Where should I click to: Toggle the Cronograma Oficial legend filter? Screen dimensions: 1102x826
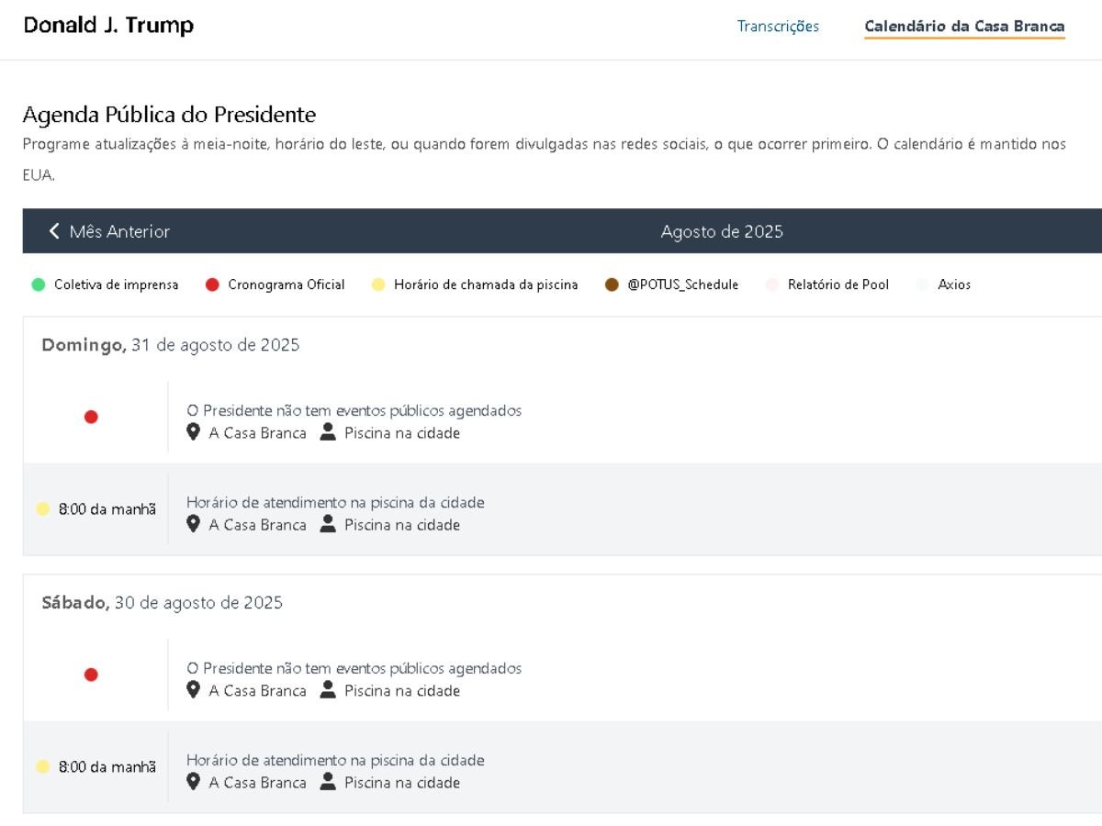coord(275,285)
